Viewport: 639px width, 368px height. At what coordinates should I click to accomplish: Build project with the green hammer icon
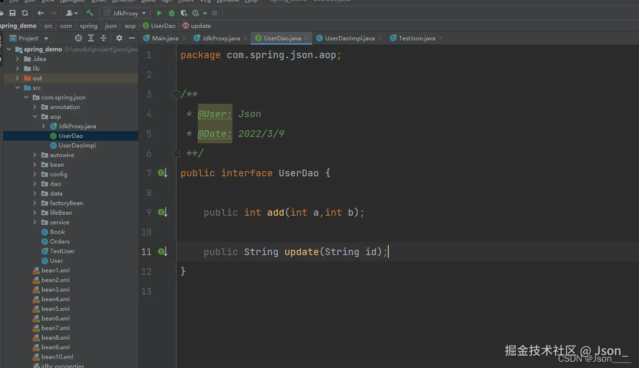click(x=90, y=13)
